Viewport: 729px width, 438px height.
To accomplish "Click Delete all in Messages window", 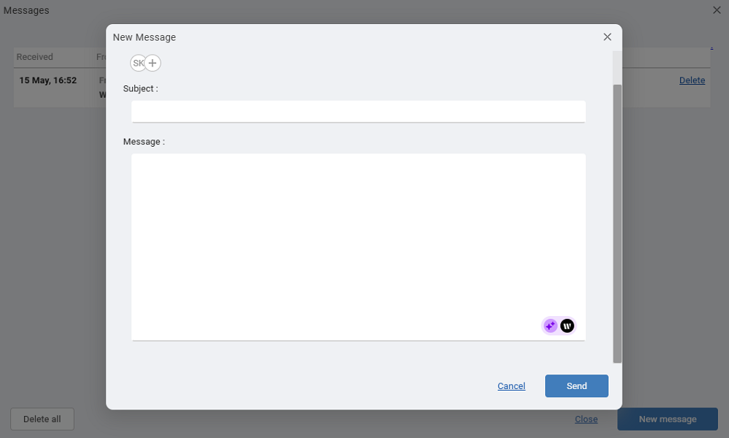I will point(42,419).
